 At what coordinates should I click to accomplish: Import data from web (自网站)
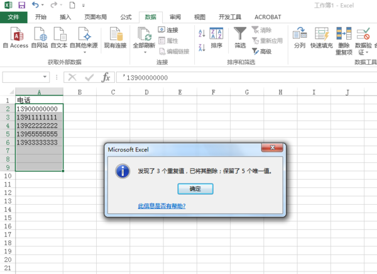40,38
